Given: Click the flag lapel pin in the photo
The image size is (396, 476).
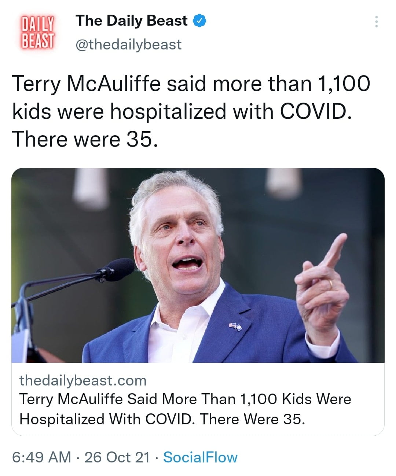Looking at the screenshot, I should pos(234,325).
